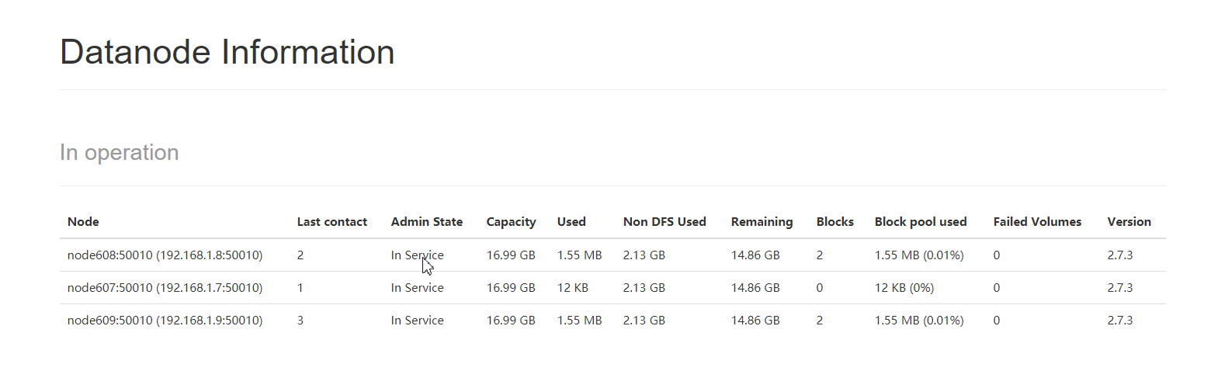
Task: Click the 12 KB (0%) block pool cell
Action: click(x=904, y=288)
